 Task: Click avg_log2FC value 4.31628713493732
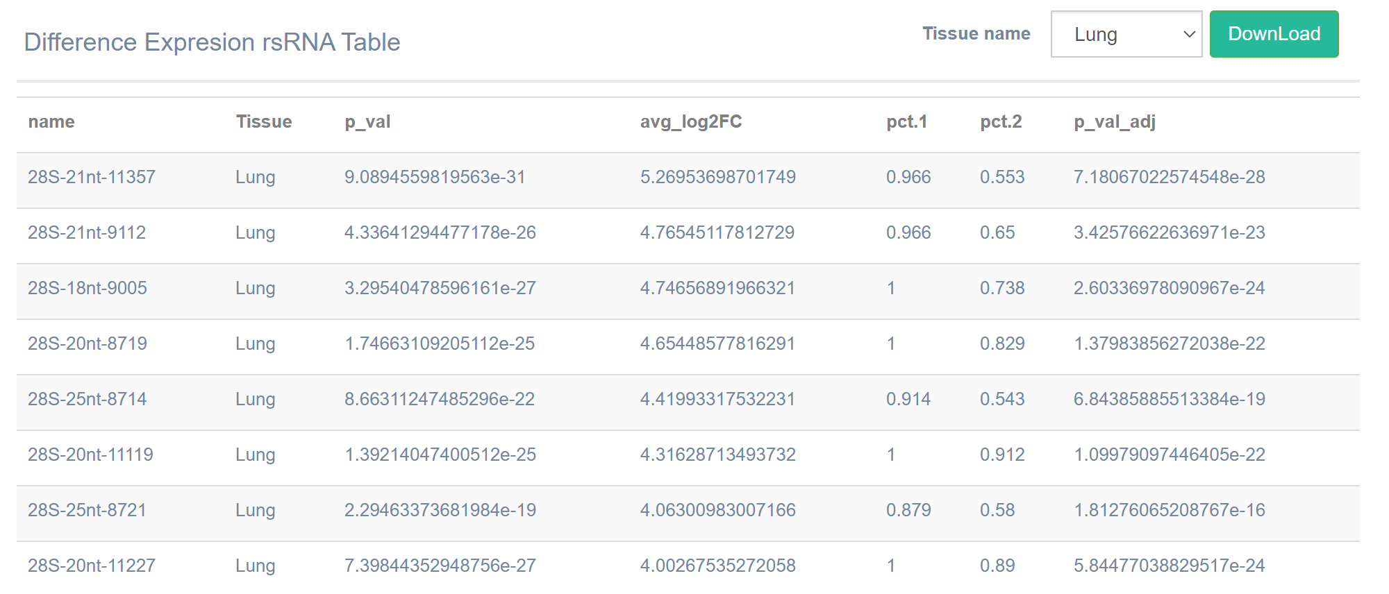pyautogui.click(x=718, y=455)
